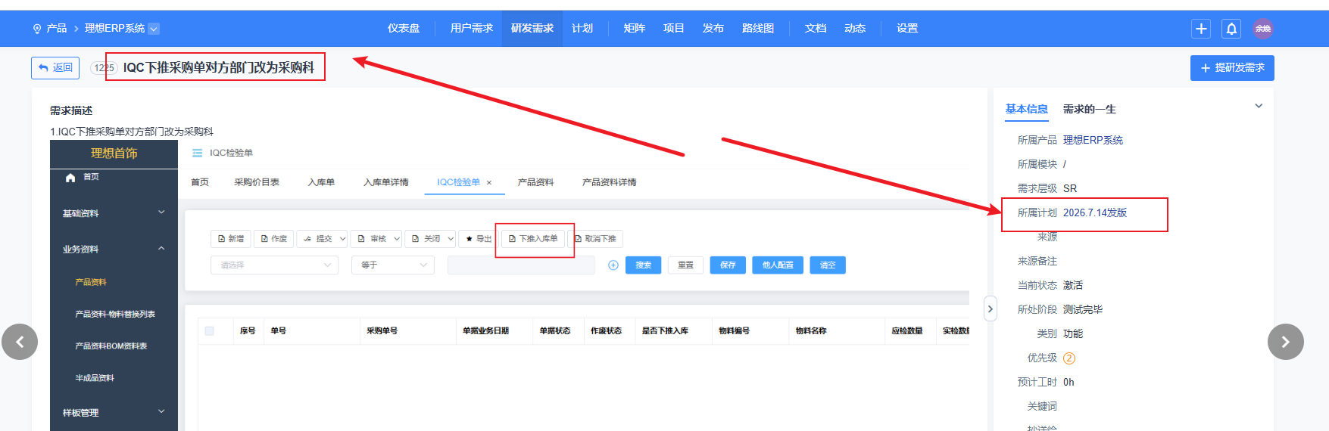This screenshot has height=431, width=1329.
Task: Open the 用户需求 navigation item
Action: 472,29
